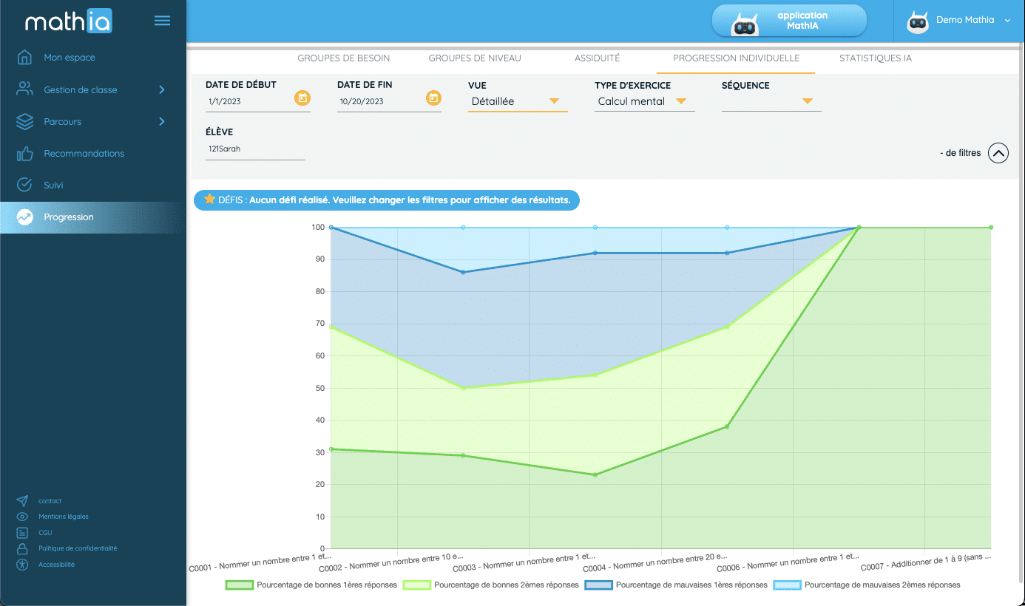Image resolution: width=1025 pixels, height=606 pixels.
Task: Click the contact paper plane icon
Action: click(23, 501)
